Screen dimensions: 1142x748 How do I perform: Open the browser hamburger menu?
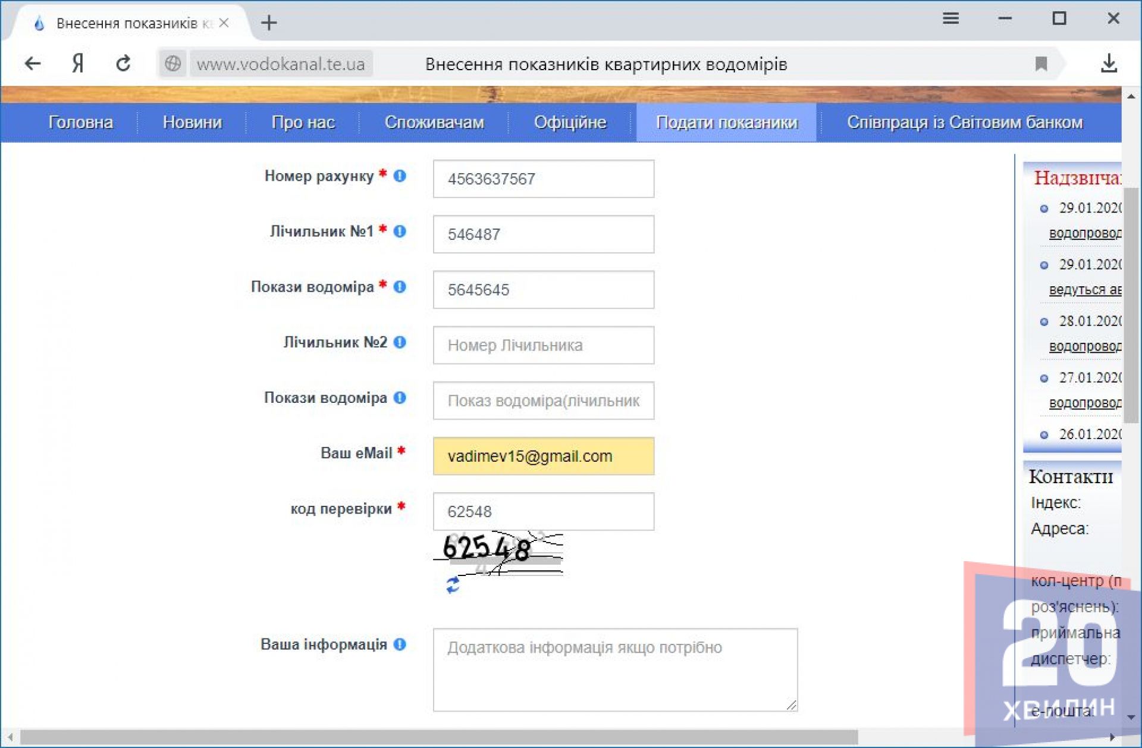[950, 18]
